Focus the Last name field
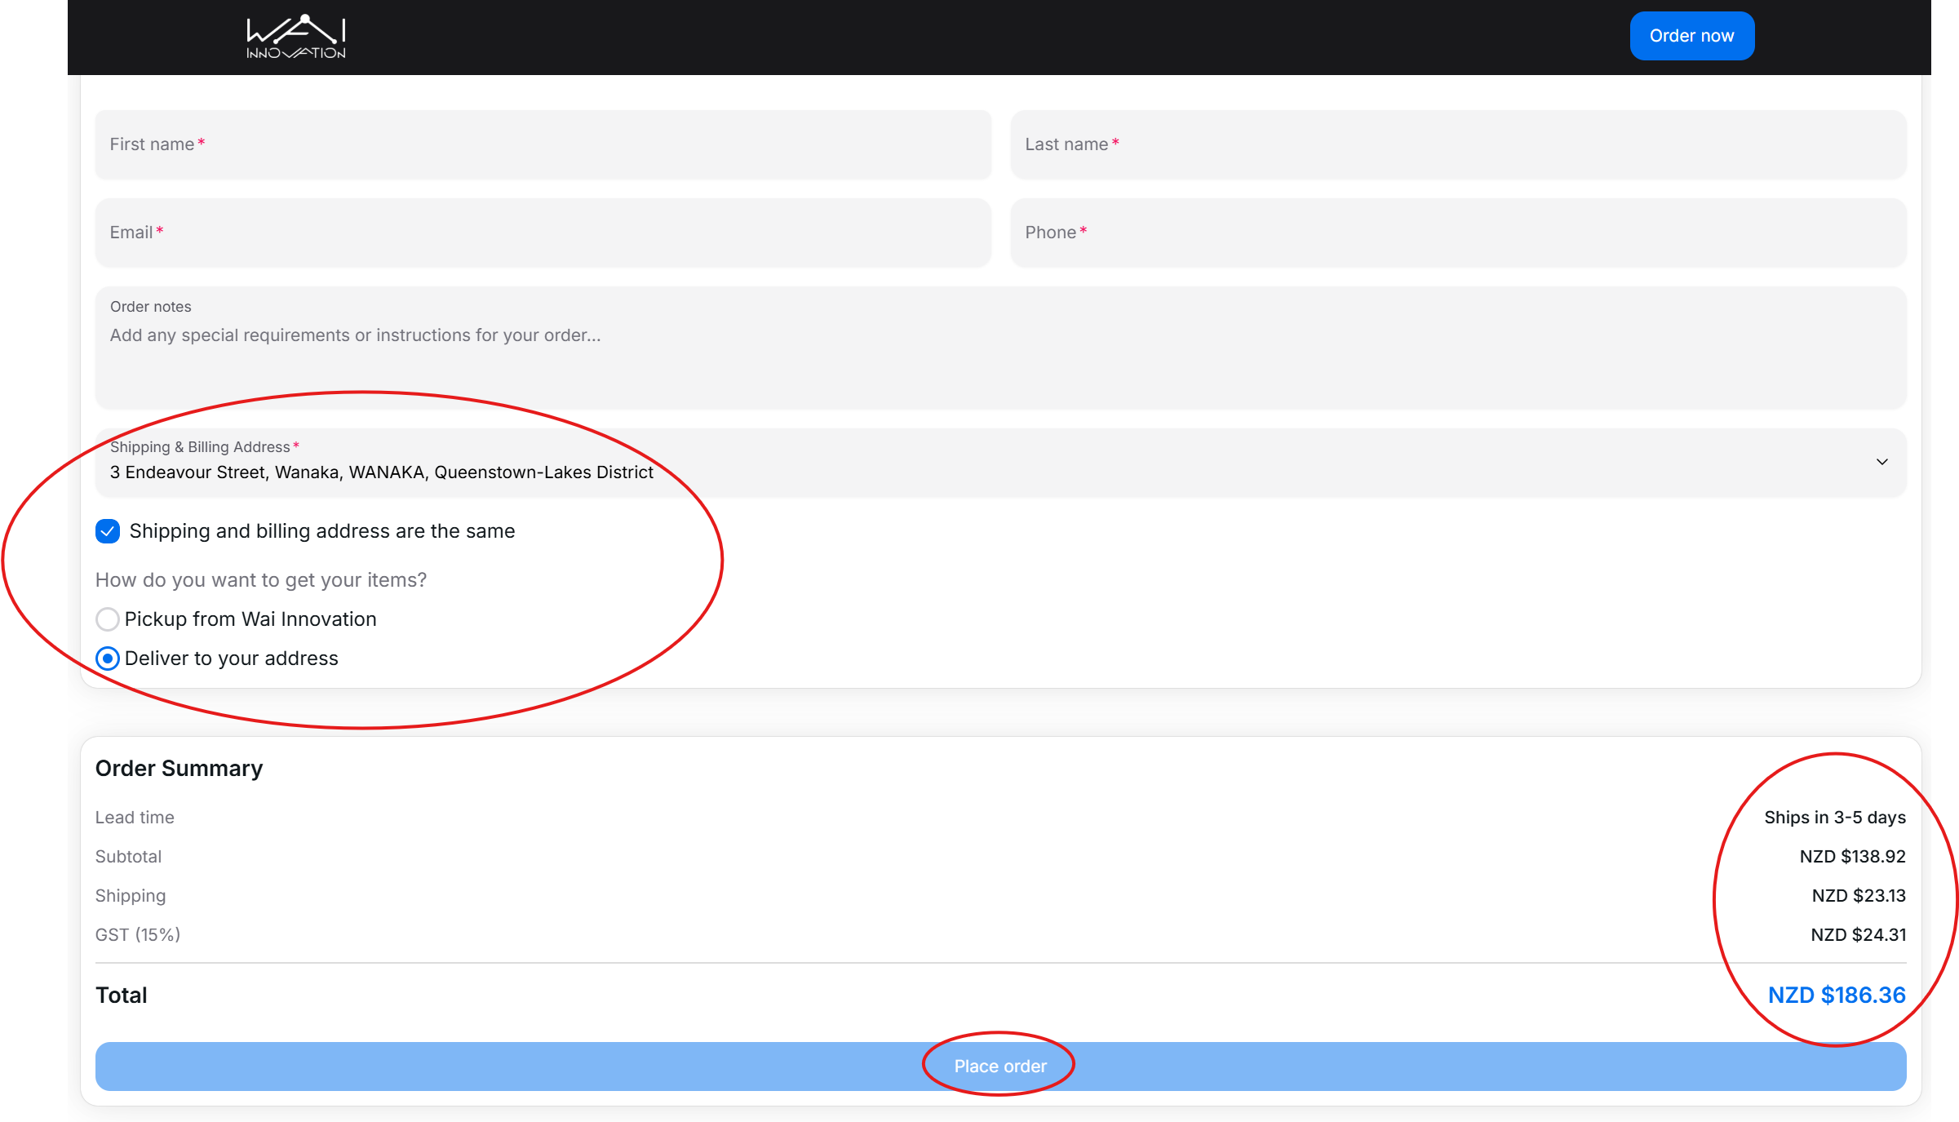The height and width of the screenshot is (1122, 1959). click(x=1458, y=144)
